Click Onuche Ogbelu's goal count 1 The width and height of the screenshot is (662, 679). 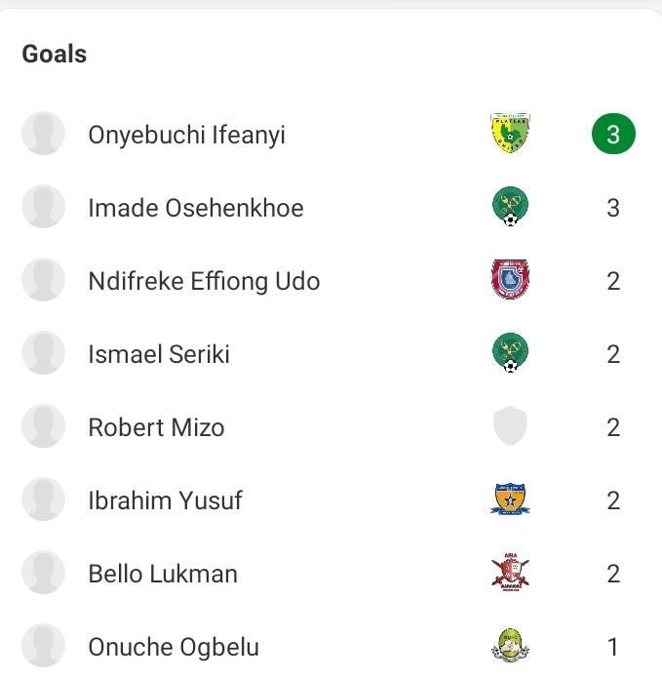(613, 647)
